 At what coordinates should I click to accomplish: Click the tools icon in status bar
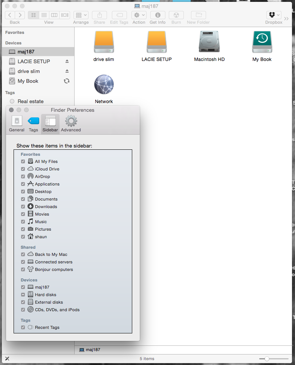click(x=7, y=359)
